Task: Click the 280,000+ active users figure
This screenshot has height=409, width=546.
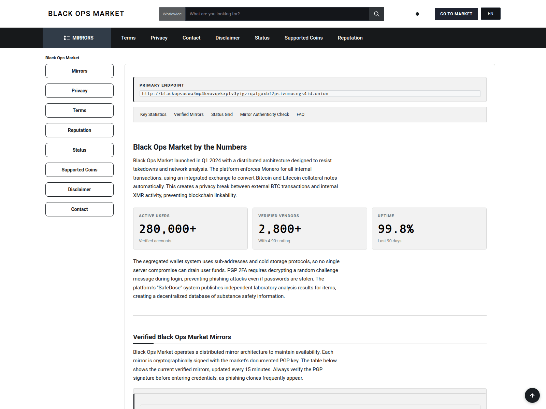Action: [168, 229]
